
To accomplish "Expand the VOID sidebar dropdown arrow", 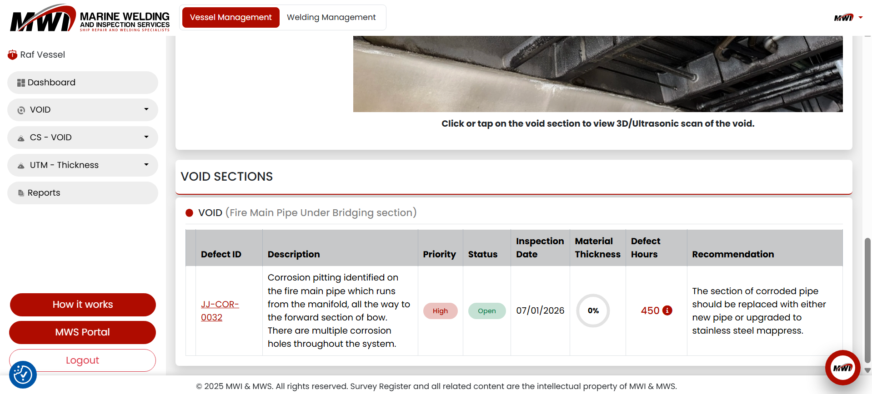I will click(x=146, y=109).
